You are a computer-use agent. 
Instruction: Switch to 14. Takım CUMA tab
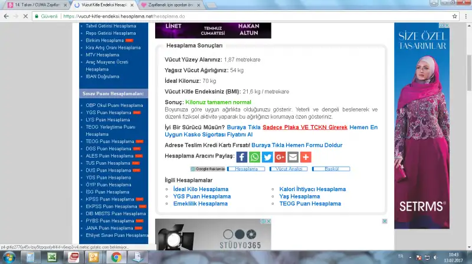point(37,5)
